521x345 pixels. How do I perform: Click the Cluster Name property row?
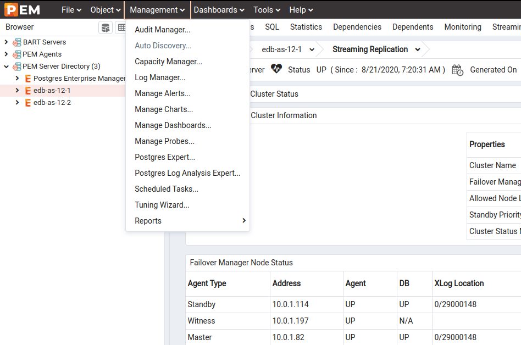coord(494,165)
